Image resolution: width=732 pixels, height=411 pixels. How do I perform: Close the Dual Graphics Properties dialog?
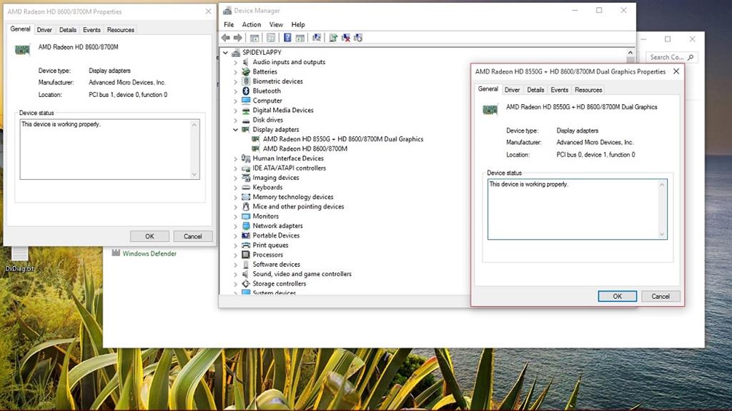676,71
